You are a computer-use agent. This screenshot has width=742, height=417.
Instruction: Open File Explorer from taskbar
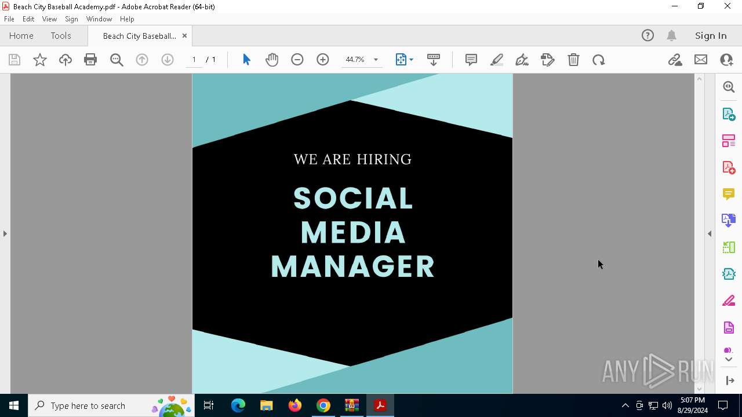[x=267, y=405]
